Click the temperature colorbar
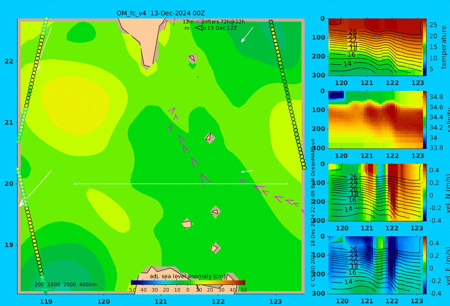Image resolution: width=450 pixels, height=306 pixels. coord(424,47)
